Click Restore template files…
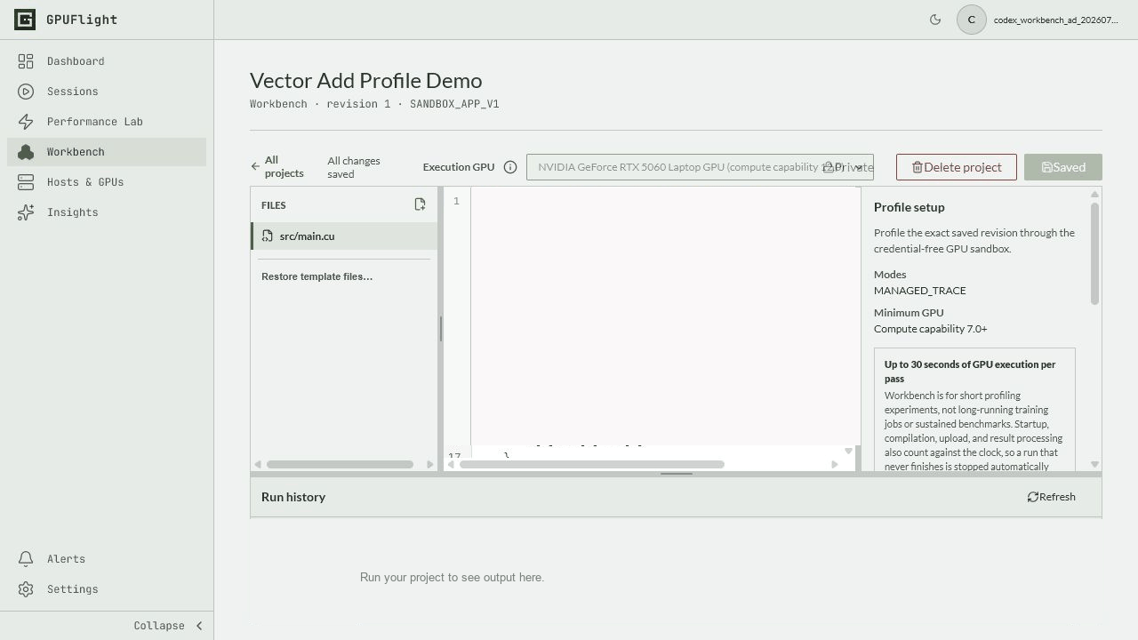1138x640 pixels. pyautogui.click(x=317, y=276)
